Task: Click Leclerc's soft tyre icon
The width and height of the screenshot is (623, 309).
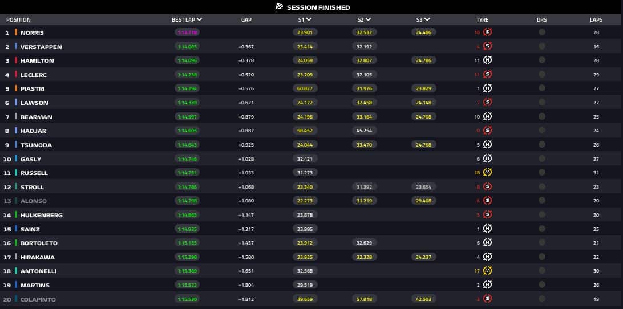Action: (488, 74)
